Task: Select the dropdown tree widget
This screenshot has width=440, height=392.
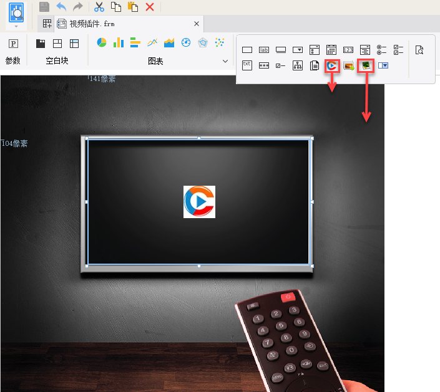Action: coord(365,50)
